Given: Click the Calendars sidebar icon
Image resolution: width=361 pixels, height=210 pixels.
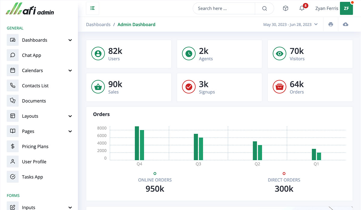Looking at the screenshot, I should click(13, 70).
